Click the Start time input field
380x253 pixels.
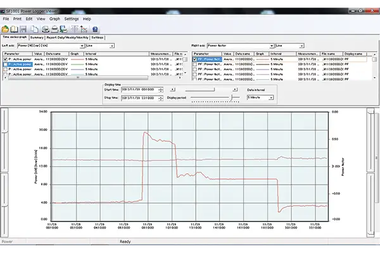click(x=140, y=90)
